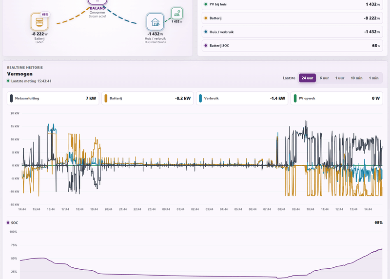The height and width of the screenshot is (279, 390).
Task: Click the PV bij huis row
Action: (x=292, y=5)
